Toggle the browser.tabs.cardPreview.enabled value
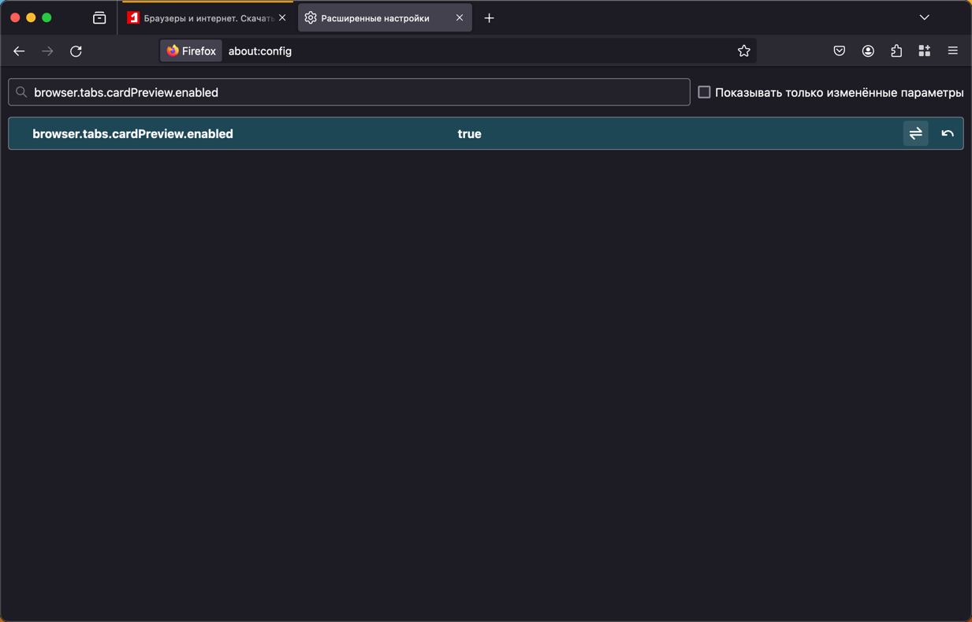This screenshot has width=972, height=622. pyautogui.click(x=915, y=134)
